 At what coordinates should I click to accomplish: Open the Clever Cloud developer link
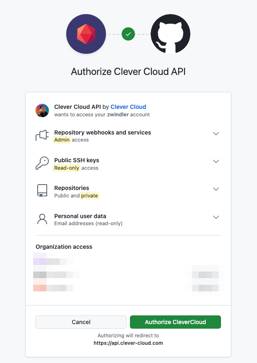point(128,107)
